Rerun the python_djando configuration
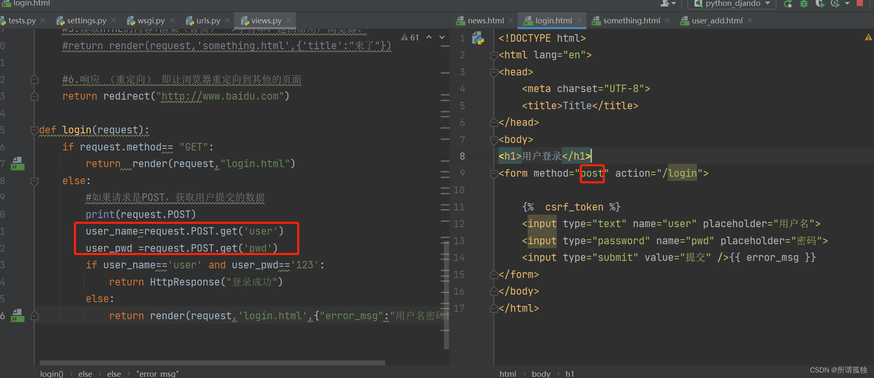The image size is (874, 378). (x=788, y=4)
